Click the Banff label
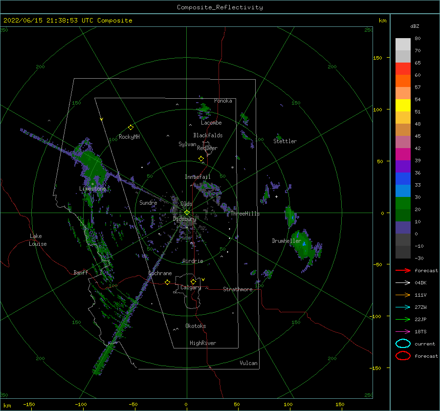This screenshot has width=440, height=411. click(81, 272)
